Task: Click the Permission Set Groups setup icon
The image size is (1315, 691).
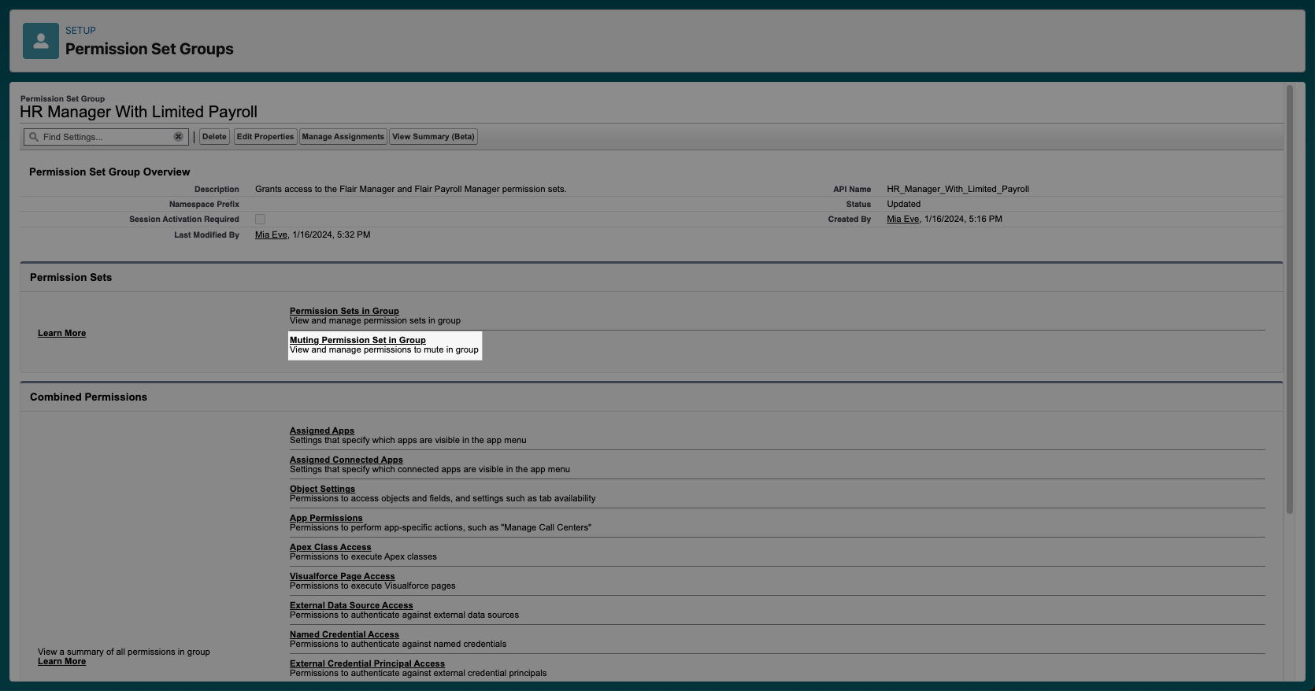Action: tap(40, 41)
